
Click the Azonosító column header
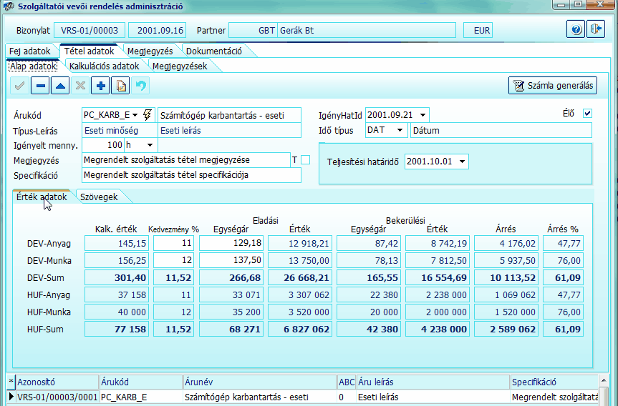tap(57, 382)
